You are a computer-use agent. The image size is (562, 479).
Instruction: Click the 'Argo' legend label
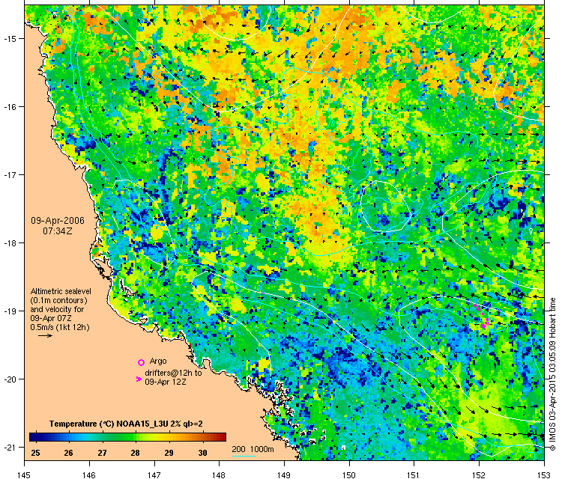(x=158, y=361)
